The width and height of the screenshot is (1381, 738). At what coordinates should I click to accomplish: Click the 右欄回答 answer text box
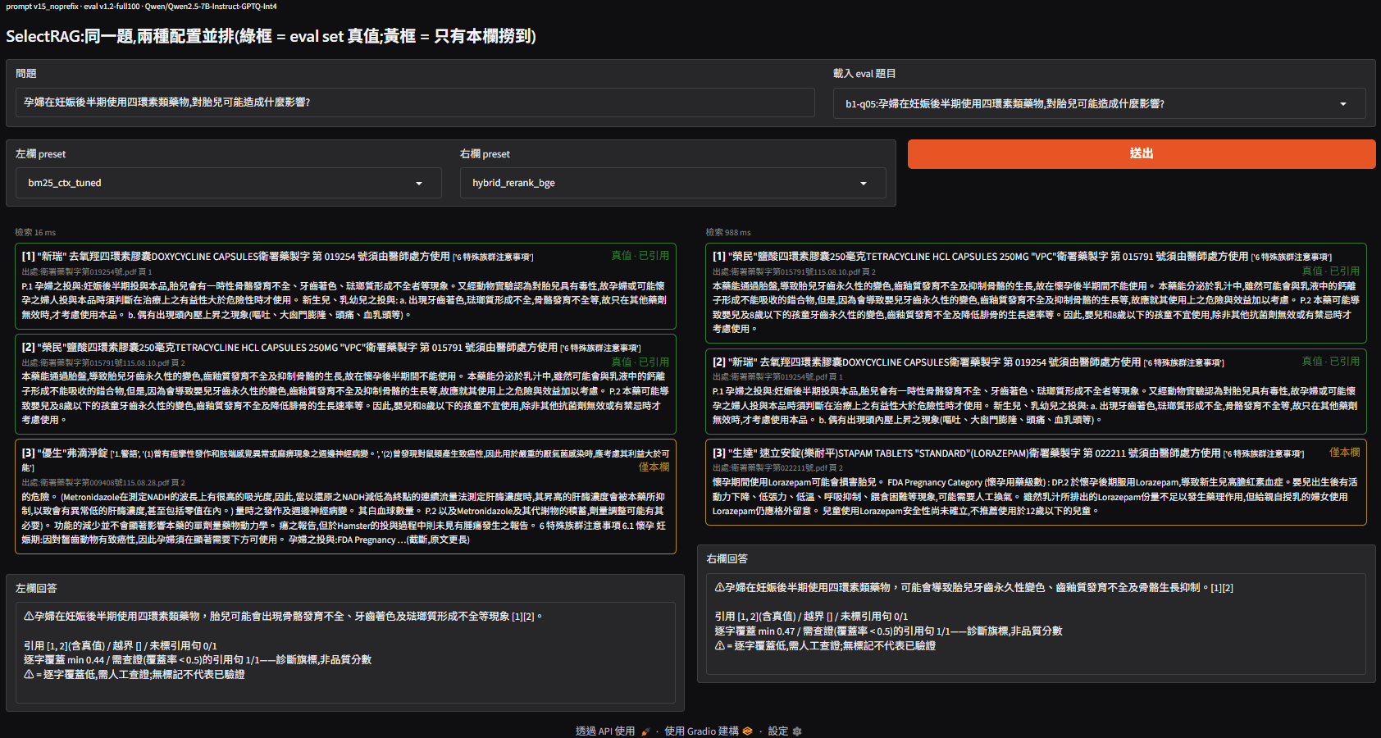(1036, 623)
